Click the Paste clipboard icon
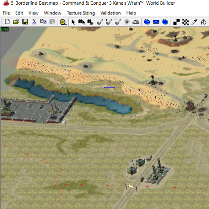 [52, 22]
